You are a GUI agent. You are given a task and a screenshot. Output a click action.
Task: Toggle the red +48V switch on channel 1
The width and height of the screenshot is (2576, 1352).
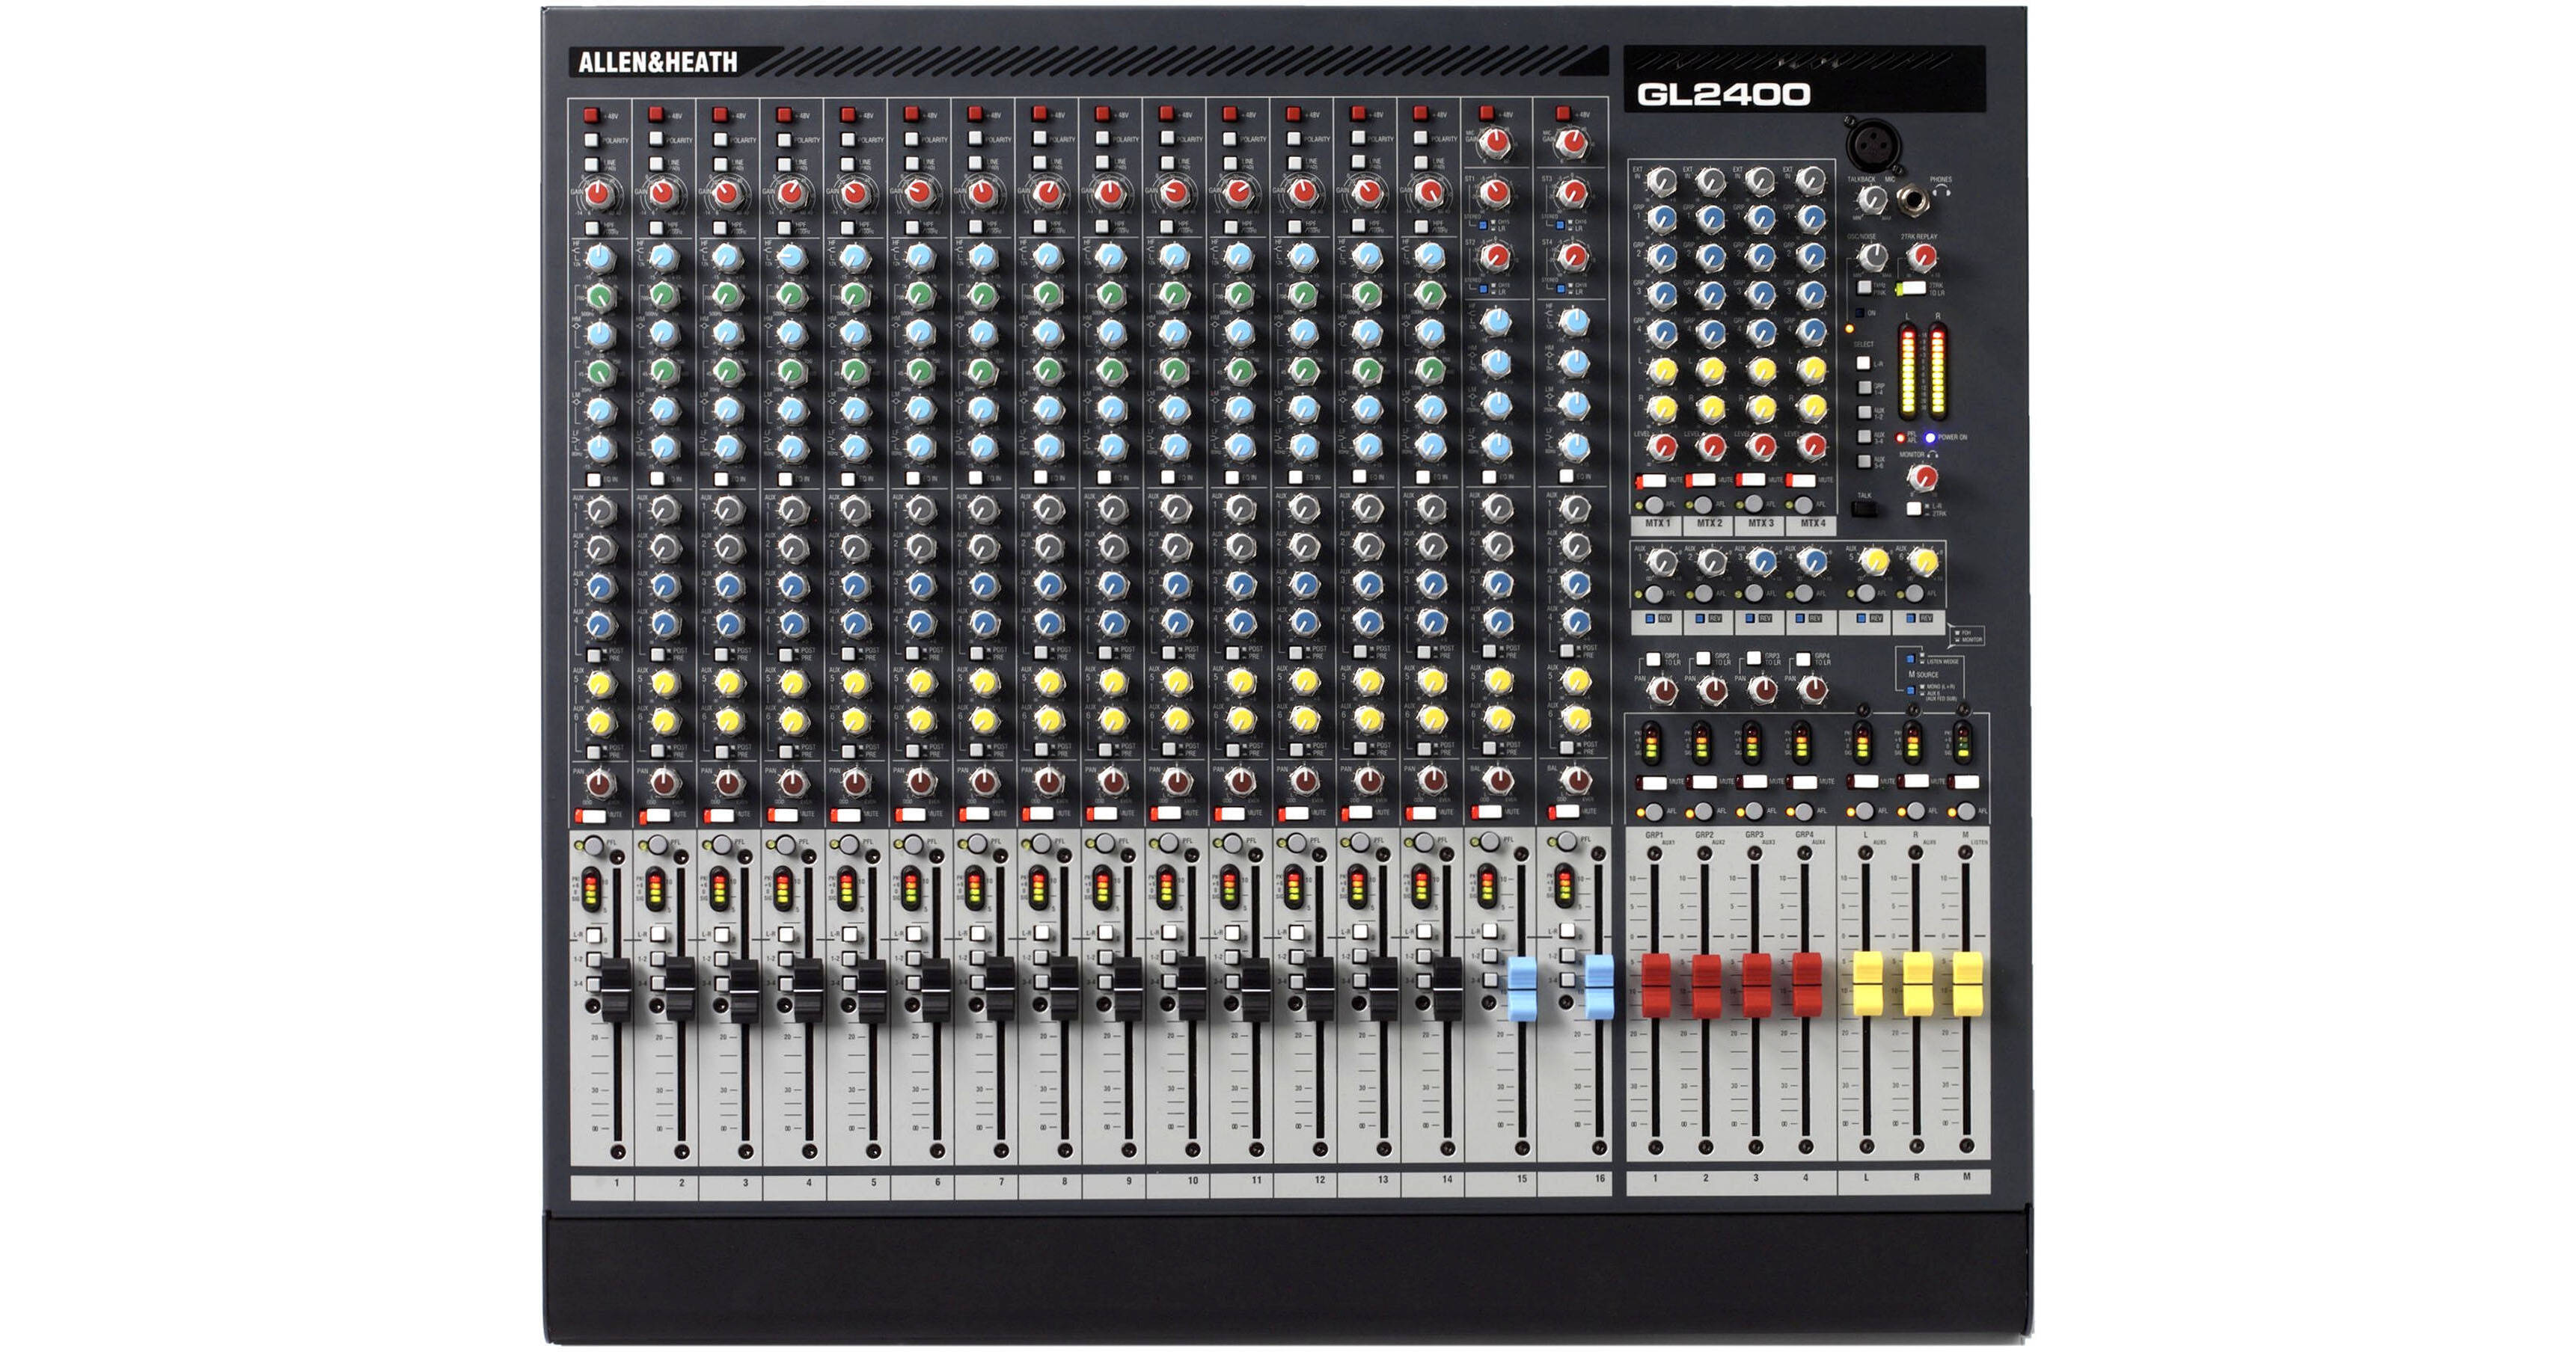point(591,115)
